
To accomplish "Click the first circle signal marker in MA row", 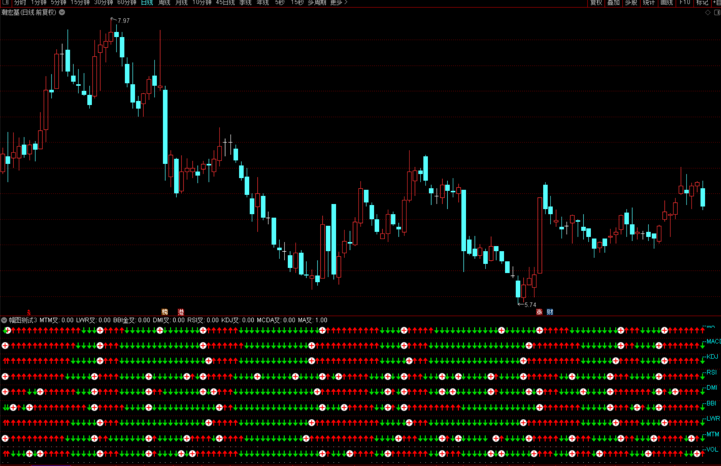I will tap(8, 330).
